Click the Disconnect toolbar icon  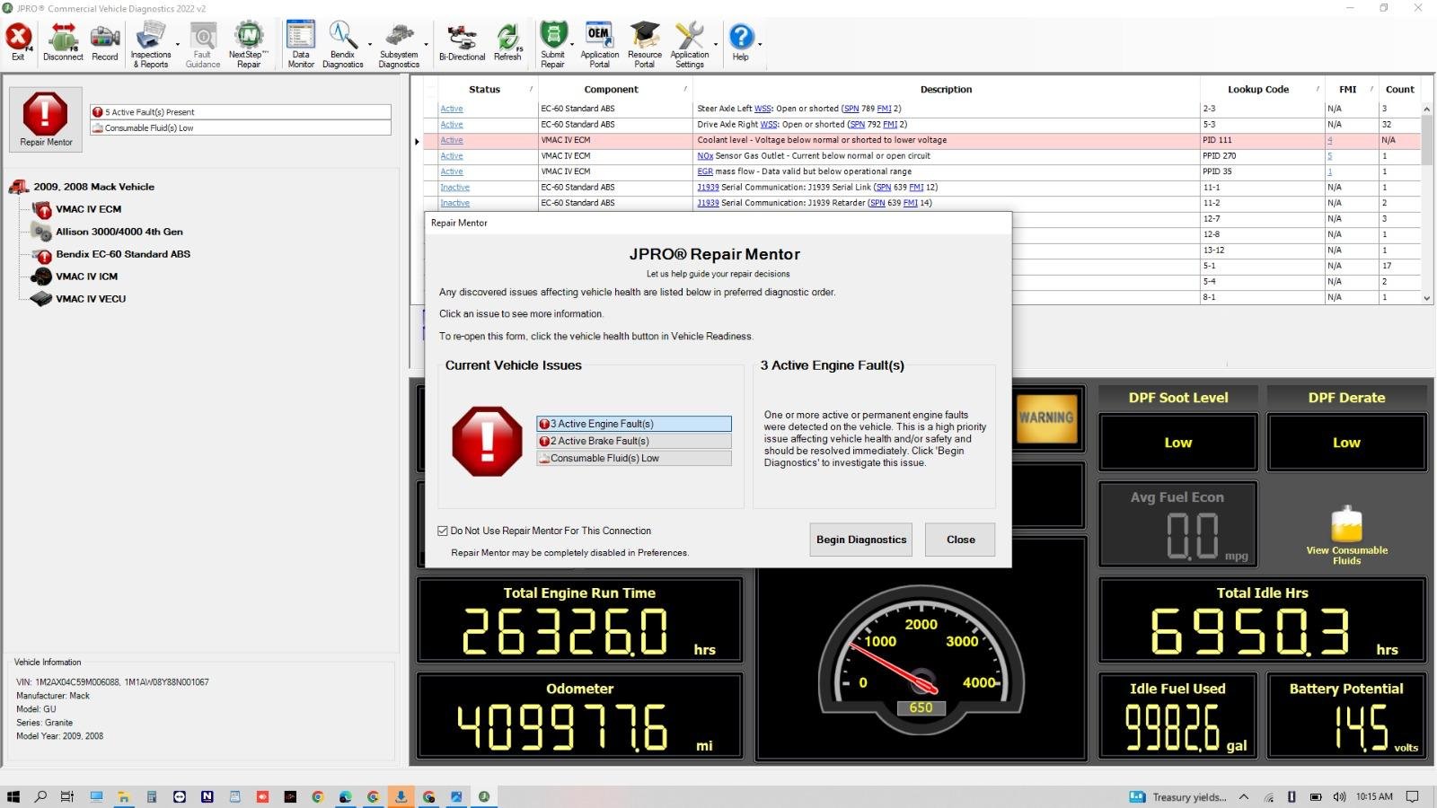click(x=63, y=42)
